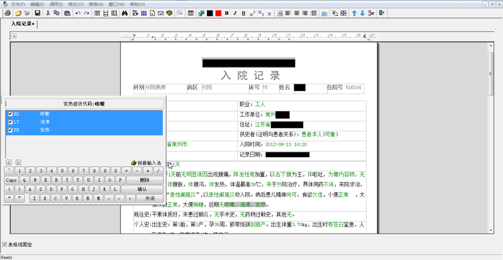This screenshot has height=260, width=503.
Task: Redo the last edit
Action: point(86,13)
